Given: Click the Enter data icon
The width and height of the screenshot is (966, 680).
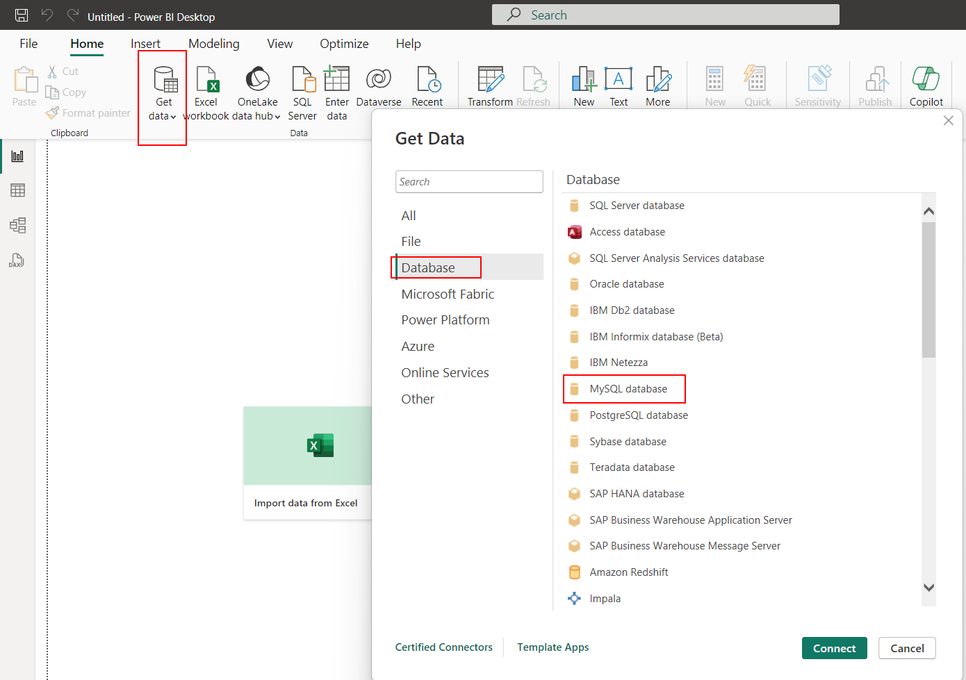Looking at the screenshot, I should coord(337,79).
